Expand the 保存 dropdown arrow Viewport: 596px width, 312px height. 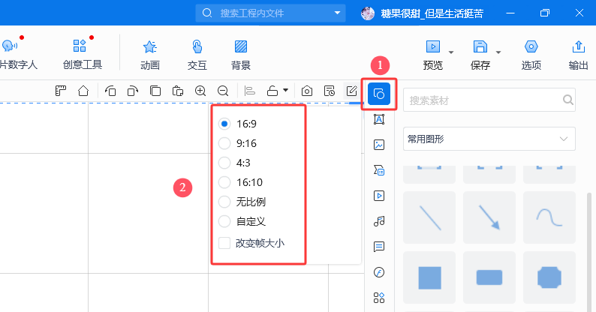point(498,52)
